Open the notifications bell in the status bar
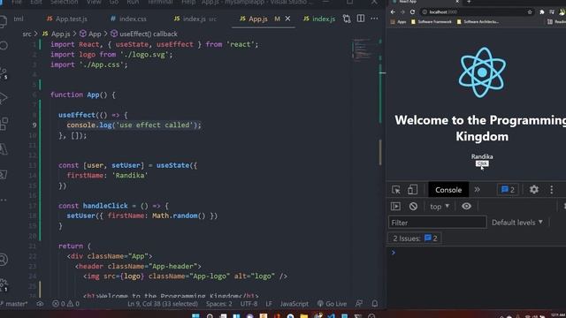The image size is (566, 318). pos(375,304)
